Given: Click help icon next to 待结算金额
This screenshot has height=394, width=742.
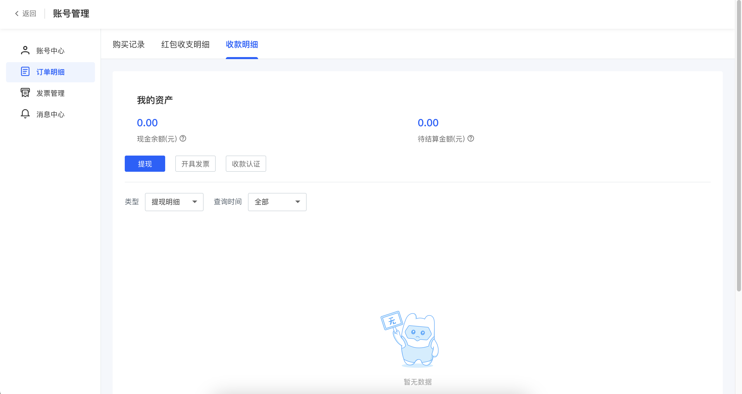Looking at the screenshot, I should [x=471, y=139].
